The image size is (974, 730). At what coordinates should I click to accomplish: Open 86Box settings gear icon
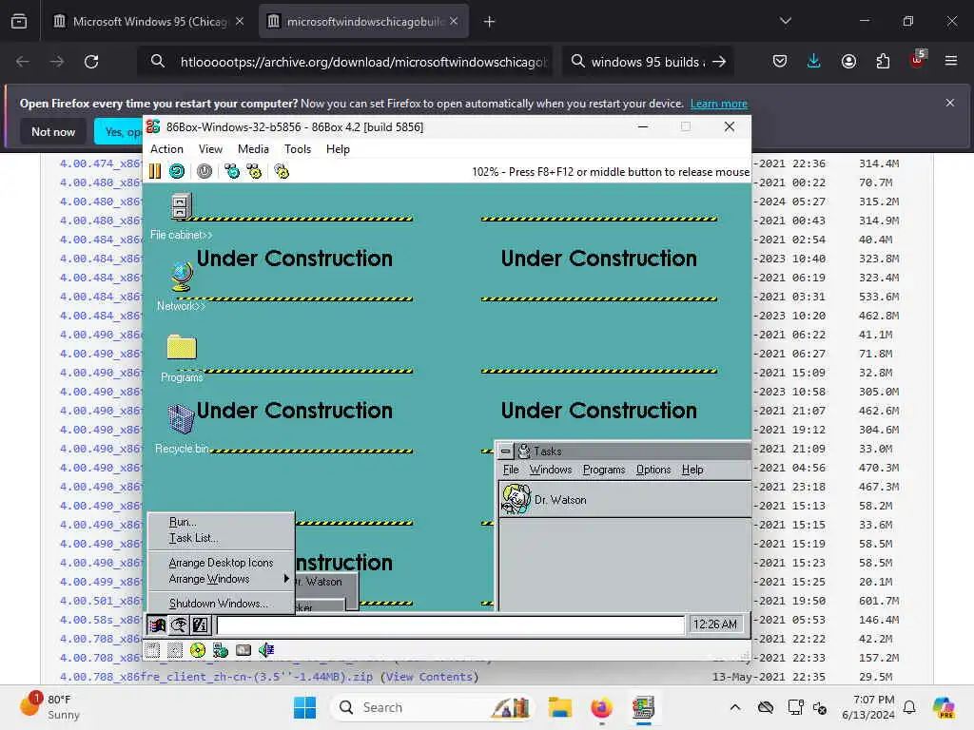coord(282,171)
